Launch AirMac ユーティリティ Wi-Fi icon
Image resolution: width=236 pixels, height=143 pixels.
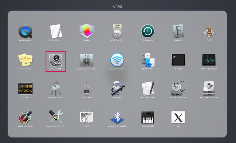117,60
